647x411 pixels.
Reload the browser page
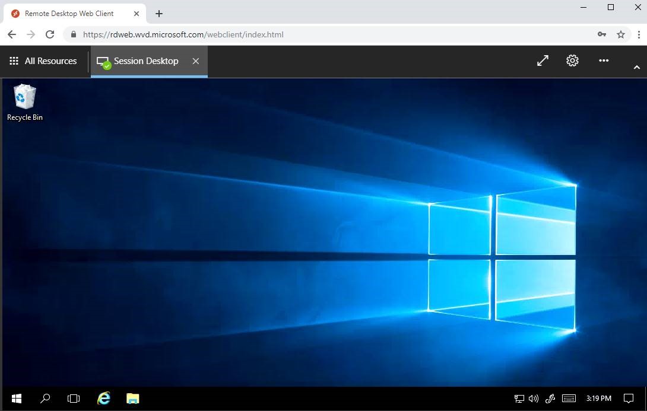[50, 34]
